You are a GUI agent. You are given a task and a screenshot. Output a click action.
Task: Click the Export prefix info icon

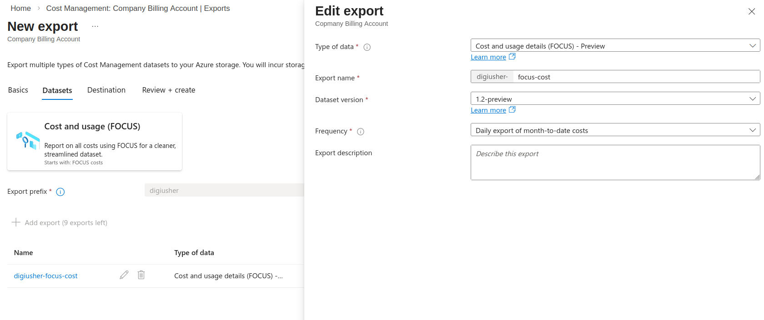(x=60, y=192)
